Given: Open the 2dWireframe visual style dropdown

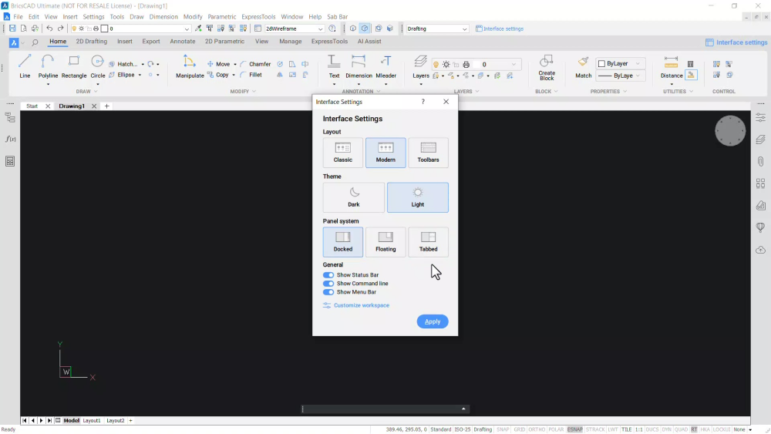Looking at the screenshot, I should pos(295,29).
